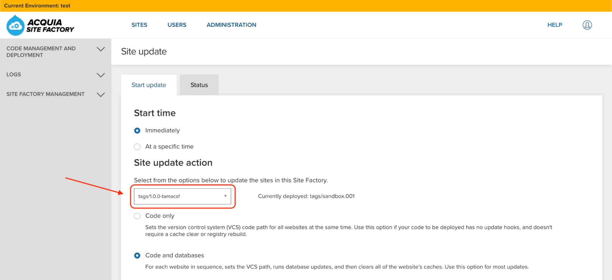
Task: Select the Code only radio button
Action: pos(137,216)
